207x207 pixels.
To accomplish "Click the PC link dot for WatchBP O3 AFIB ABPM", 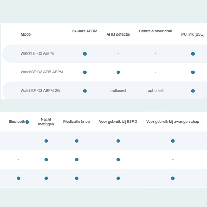I will [x=193, y=72].
